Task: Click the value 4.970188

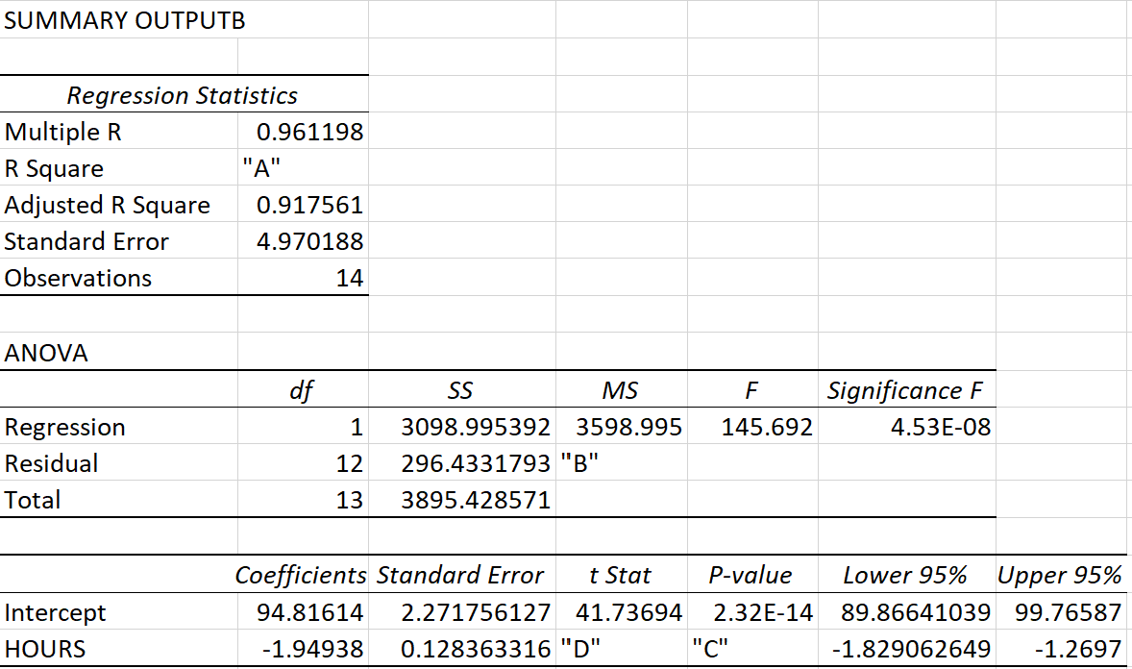Action: (309, 241)
